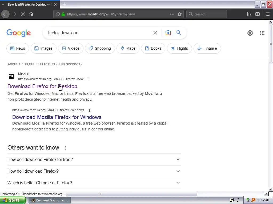
Task: Click the vertical scrollbar up arrow
Action: pos(271,22)
